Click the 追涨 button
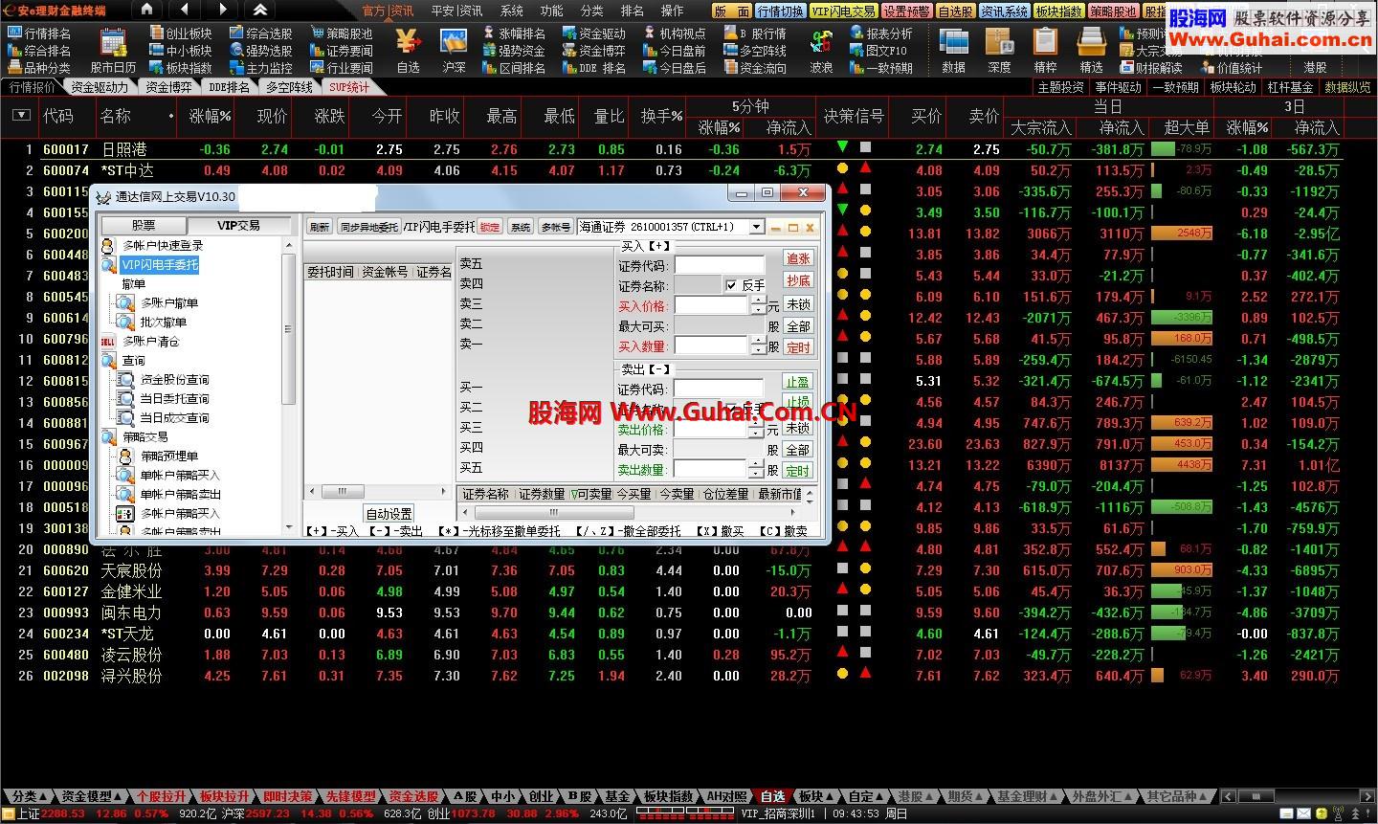The height and width of the screenshot is (824, 1378). [x=797, y=258]
